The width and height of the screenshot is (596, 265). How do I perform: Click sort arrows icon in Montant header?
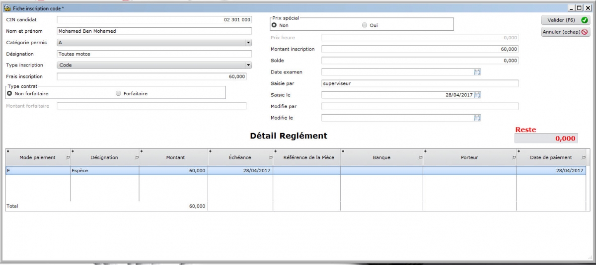142,151
